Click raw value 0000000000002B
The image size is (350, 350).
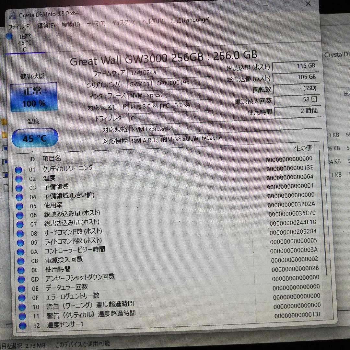pyautogui.click(x=295, y=269)
